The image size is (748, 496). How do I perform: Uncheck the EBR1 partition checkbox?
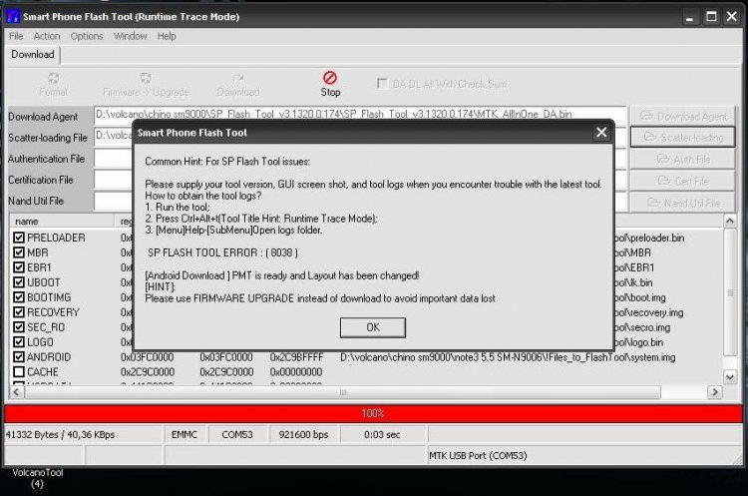(x=19, y=267)
